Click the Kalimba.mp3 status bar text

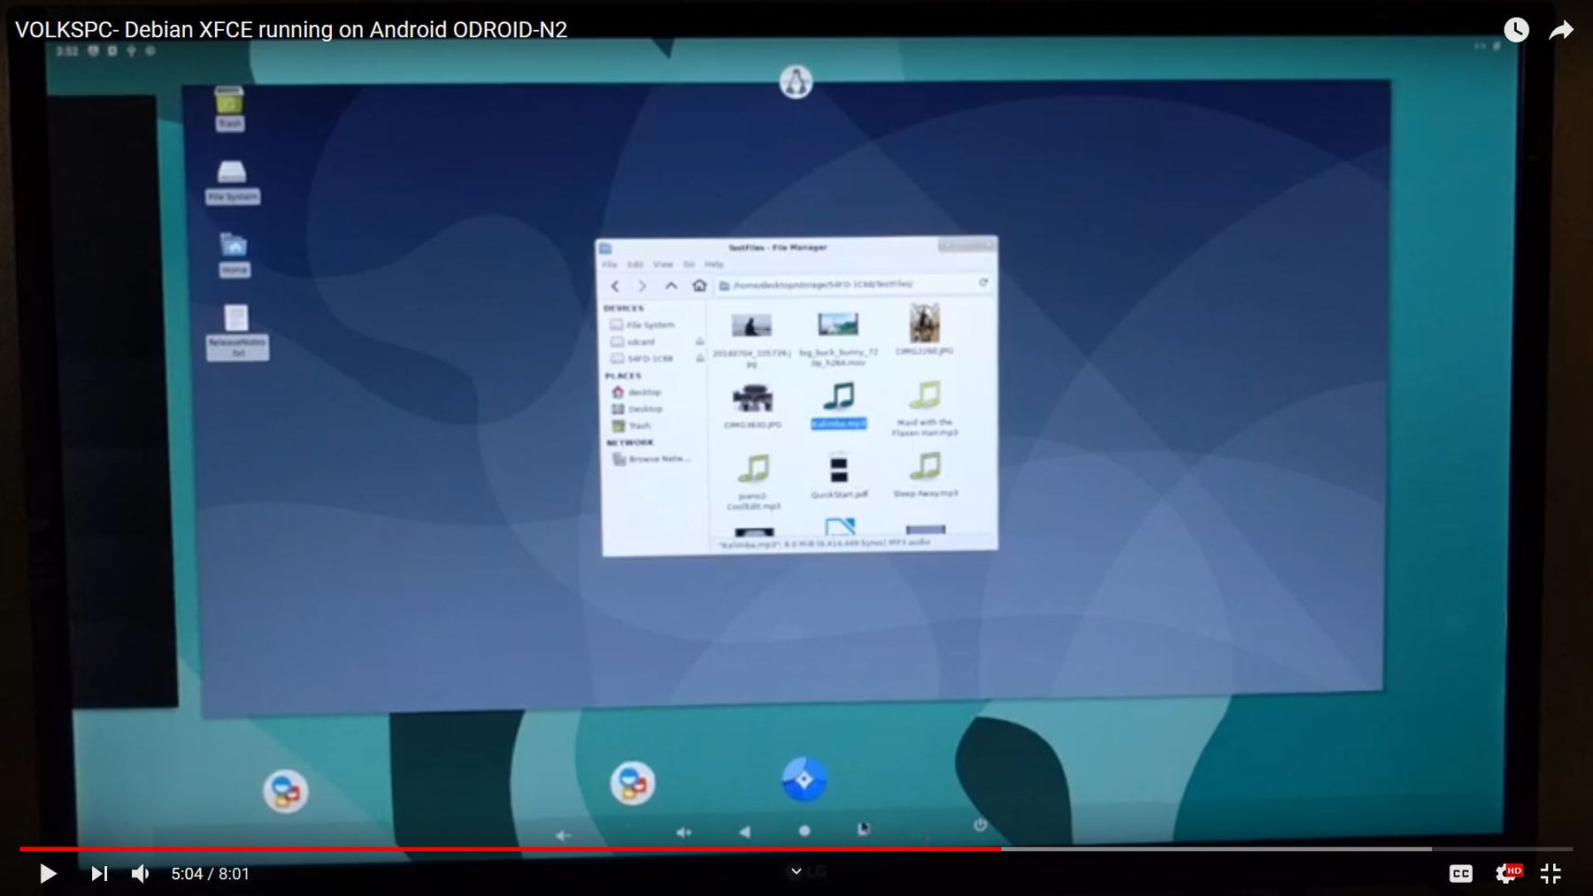pos(823,543)
